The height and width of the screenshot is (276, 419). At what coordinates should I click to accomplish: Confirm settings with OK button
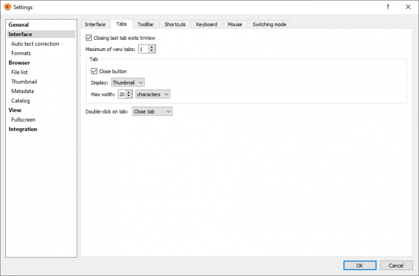coord(359,266)
